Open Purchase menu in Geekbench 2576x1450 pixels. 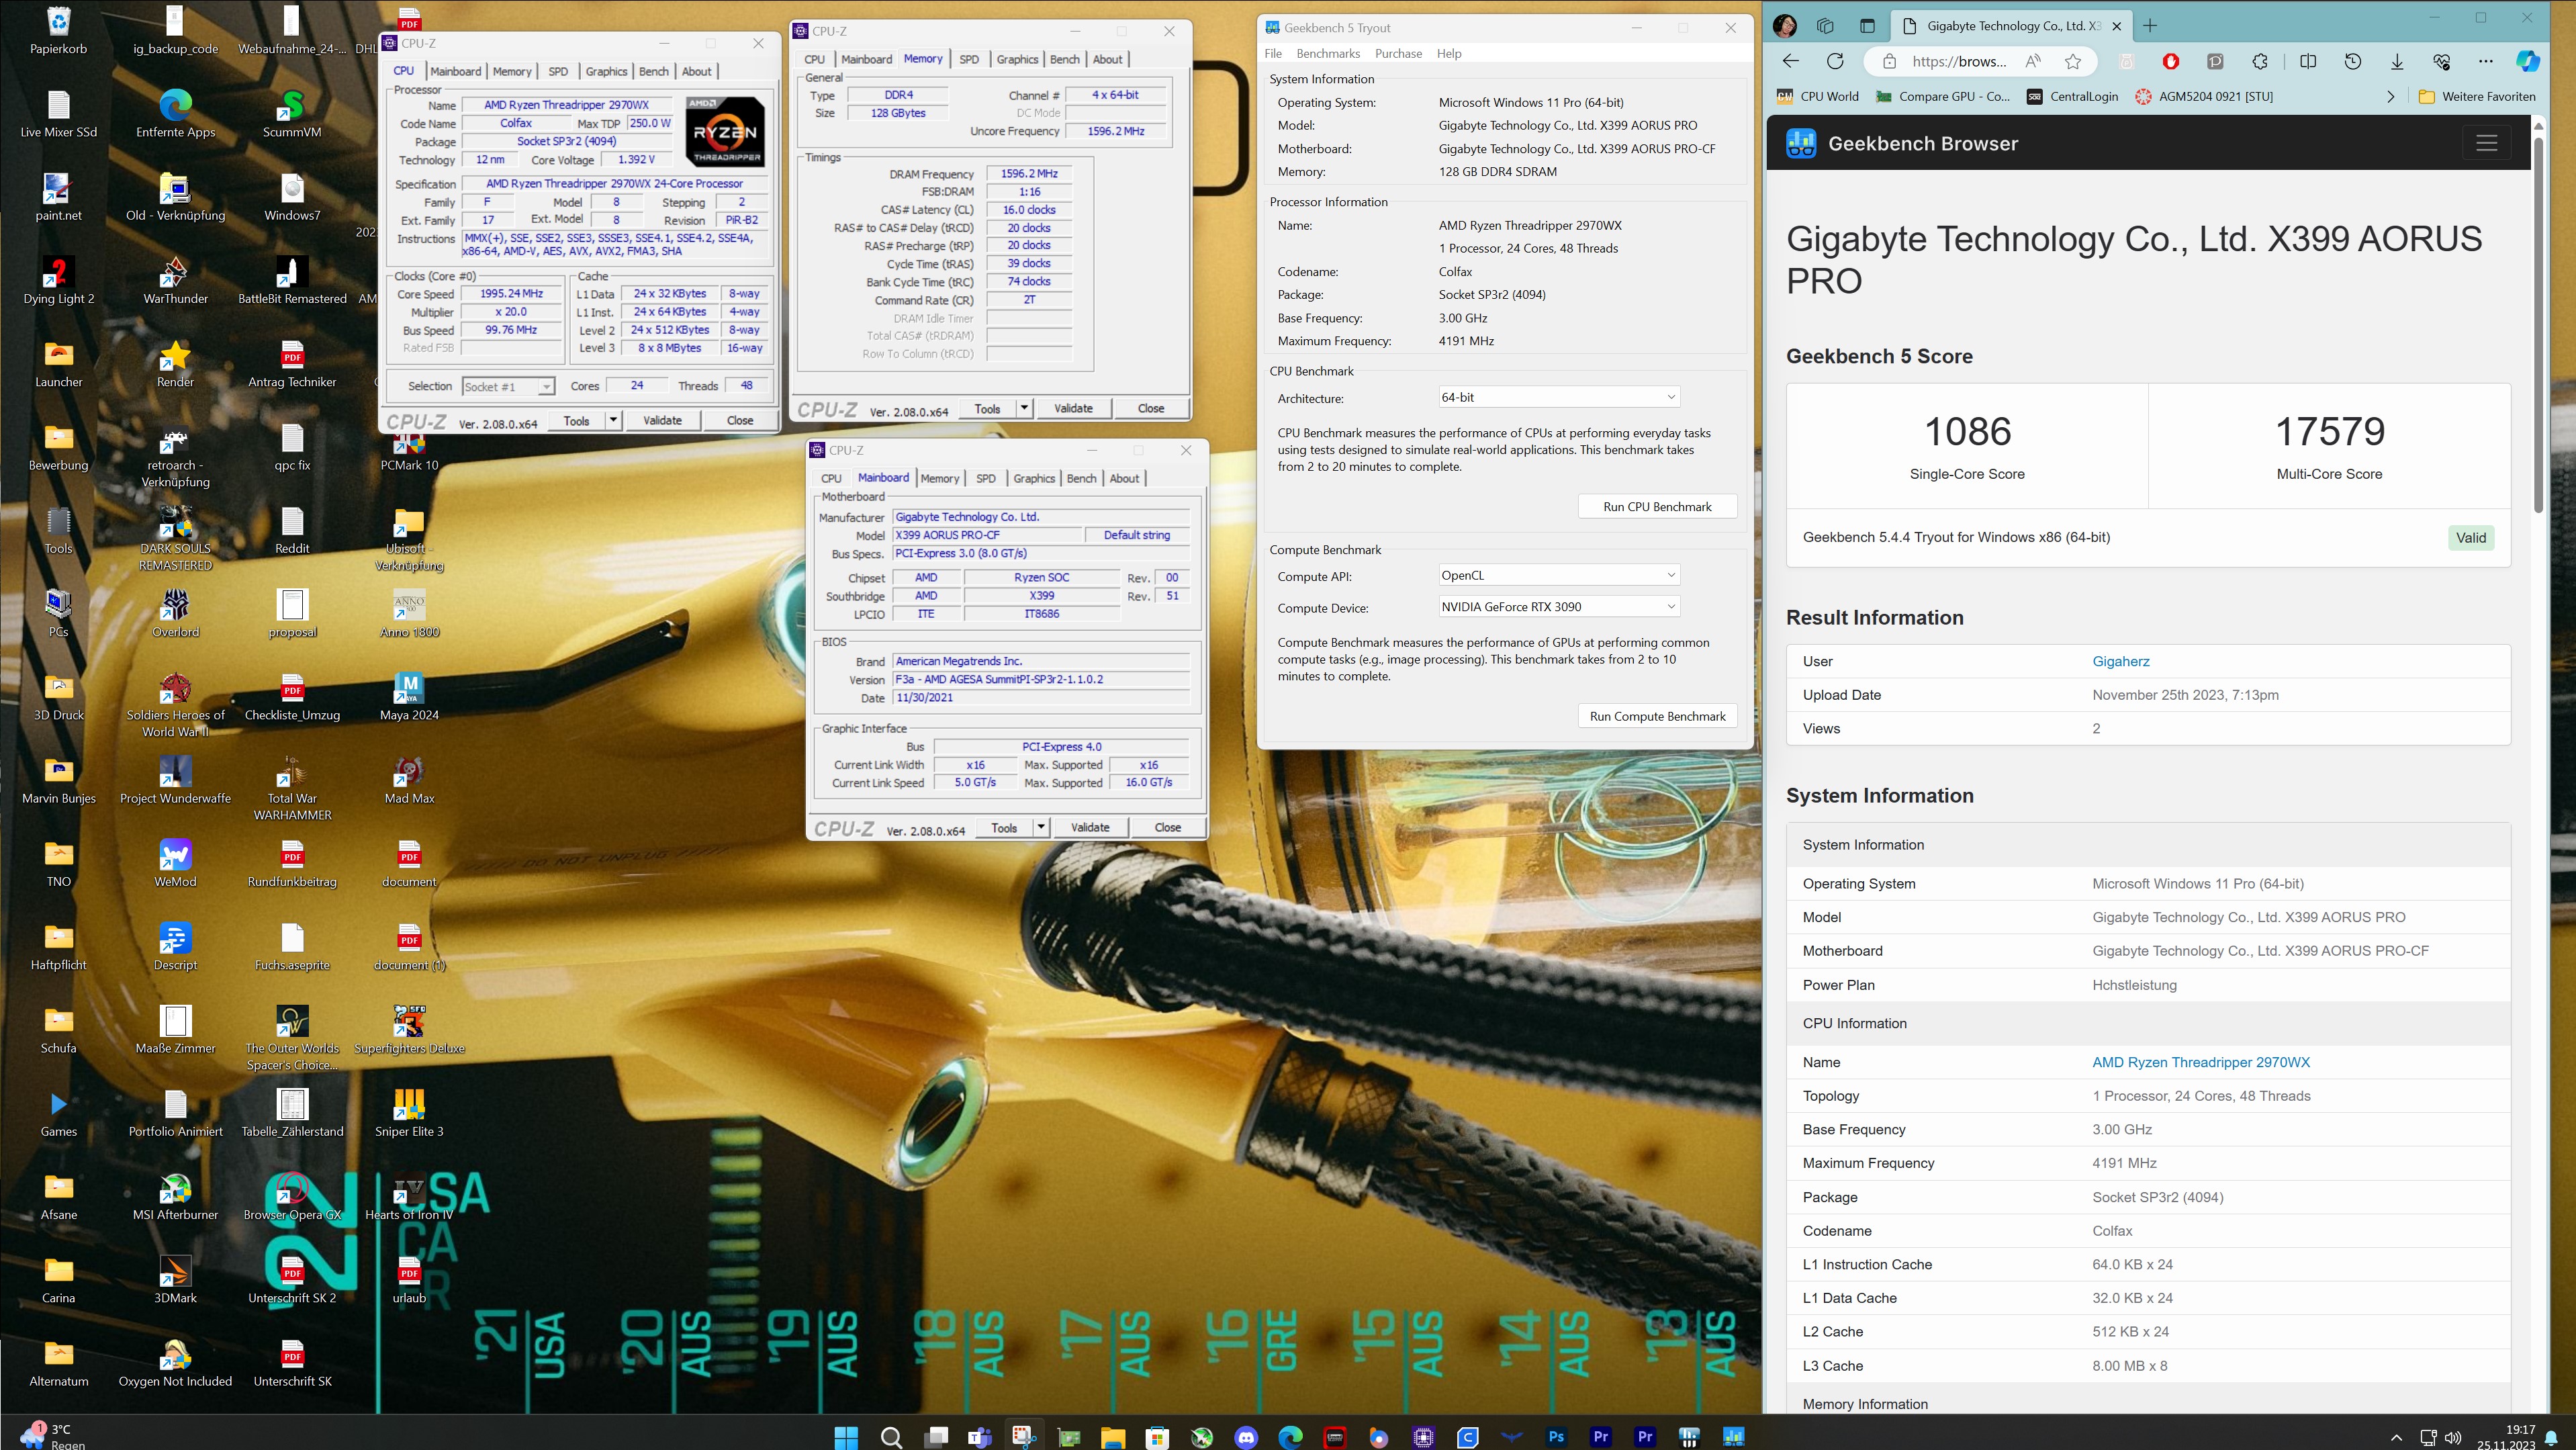pos(1398,53)
